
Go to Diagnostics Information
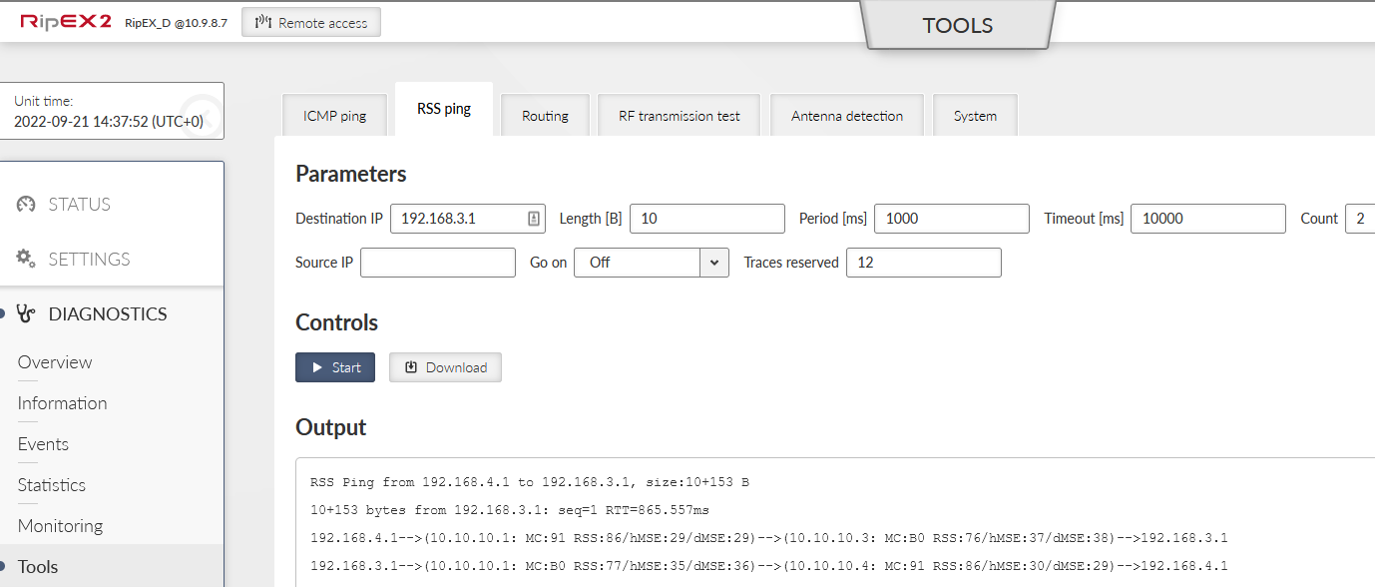pyautogui.click(x=62, y=403)
